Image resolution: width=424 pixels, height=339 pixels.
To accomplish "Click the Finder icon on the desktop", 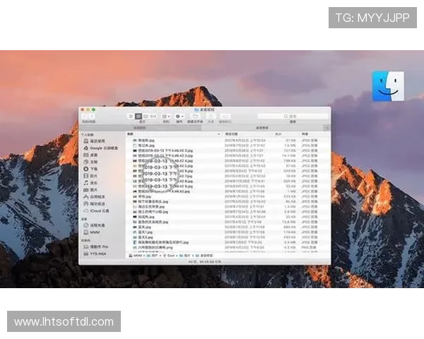I will tap(388, 85).
